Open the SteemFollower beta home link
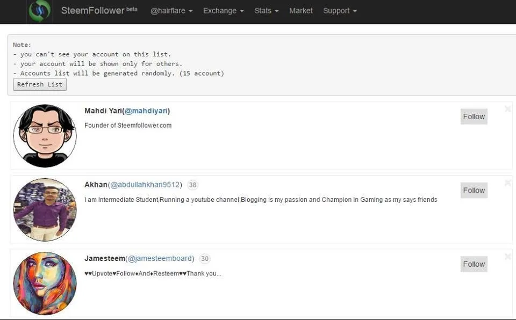The width and height of the screenshot is (516, 320). tap(99, 11)
